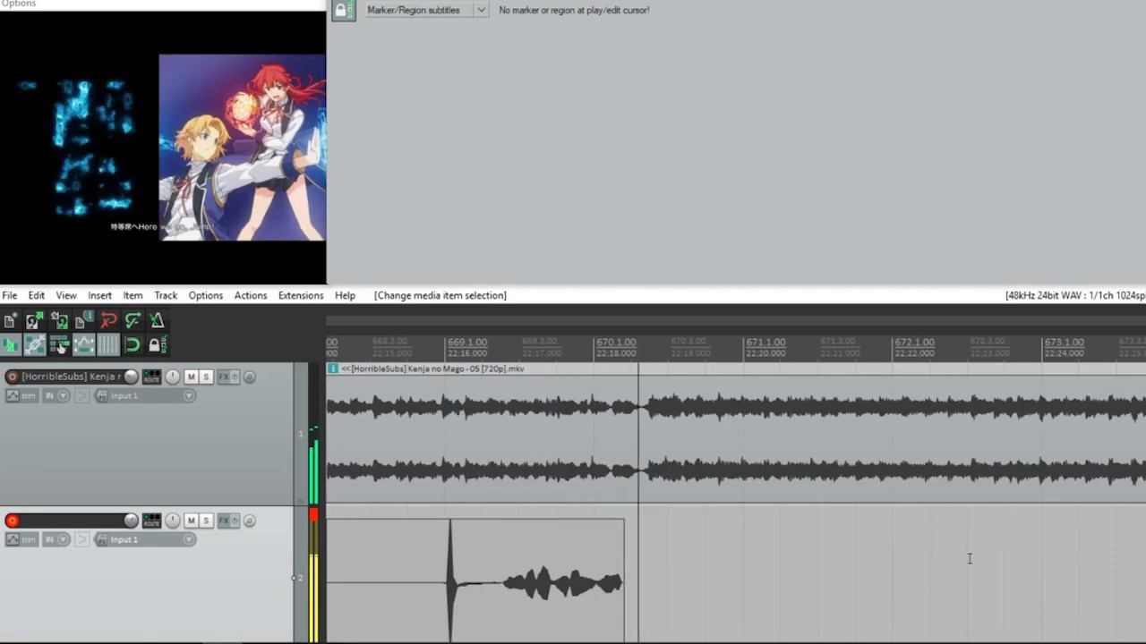Solo the HorribleSubs Kenja track
Viewport: 1146px width, 644px height.
pos(206,377)
